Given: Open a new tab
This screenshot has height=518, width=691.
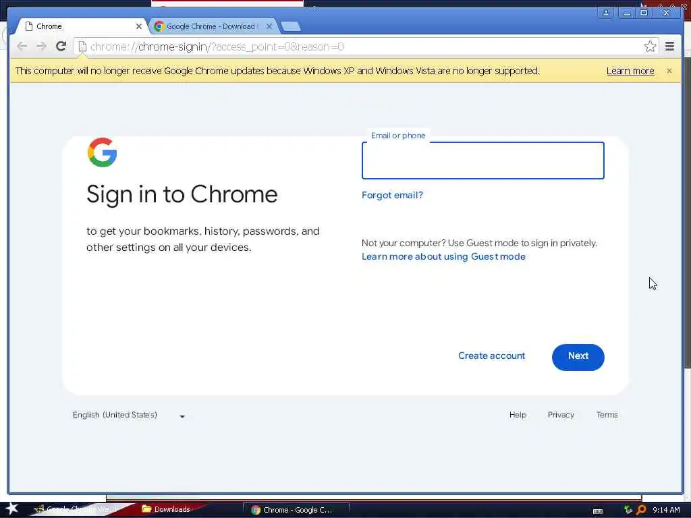Looking at the screenshot, I should coord(291,26).
